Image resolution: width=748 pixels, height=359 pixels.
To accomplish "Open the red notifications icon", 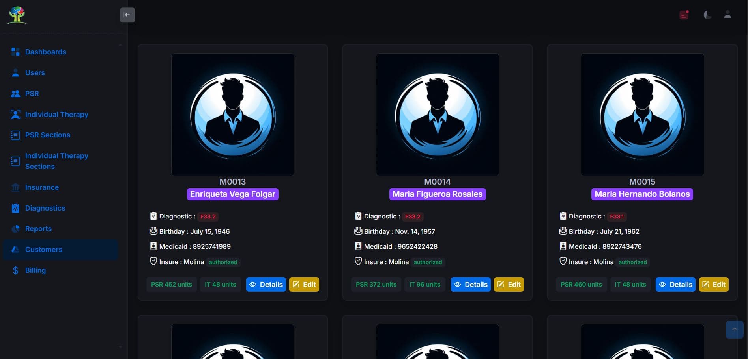I will (x=684, y=15).
